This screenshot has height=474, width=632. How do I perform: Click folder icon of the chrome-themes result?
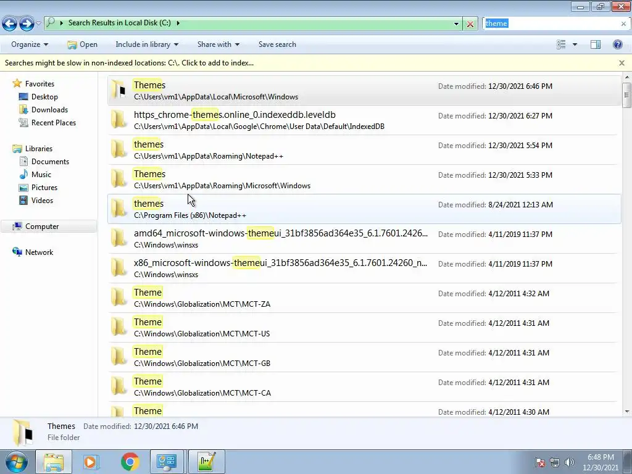point(118,120)
